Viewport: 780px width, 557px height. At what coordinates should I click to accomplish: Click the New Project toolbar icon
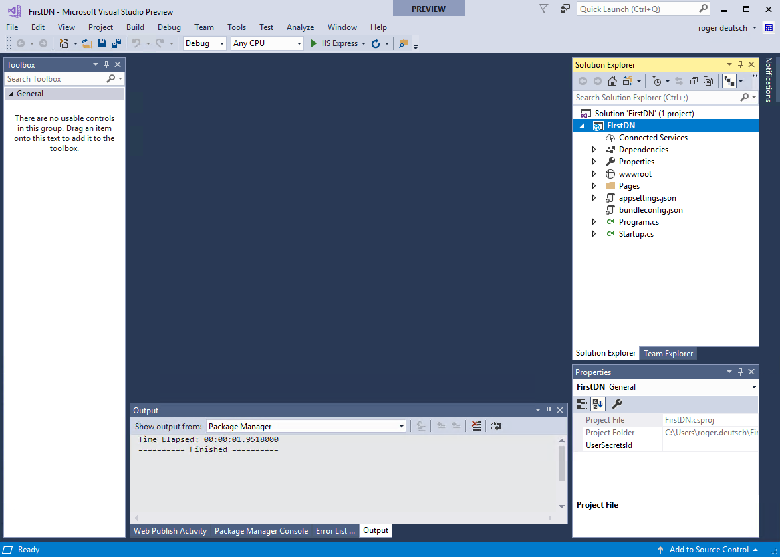63,43
